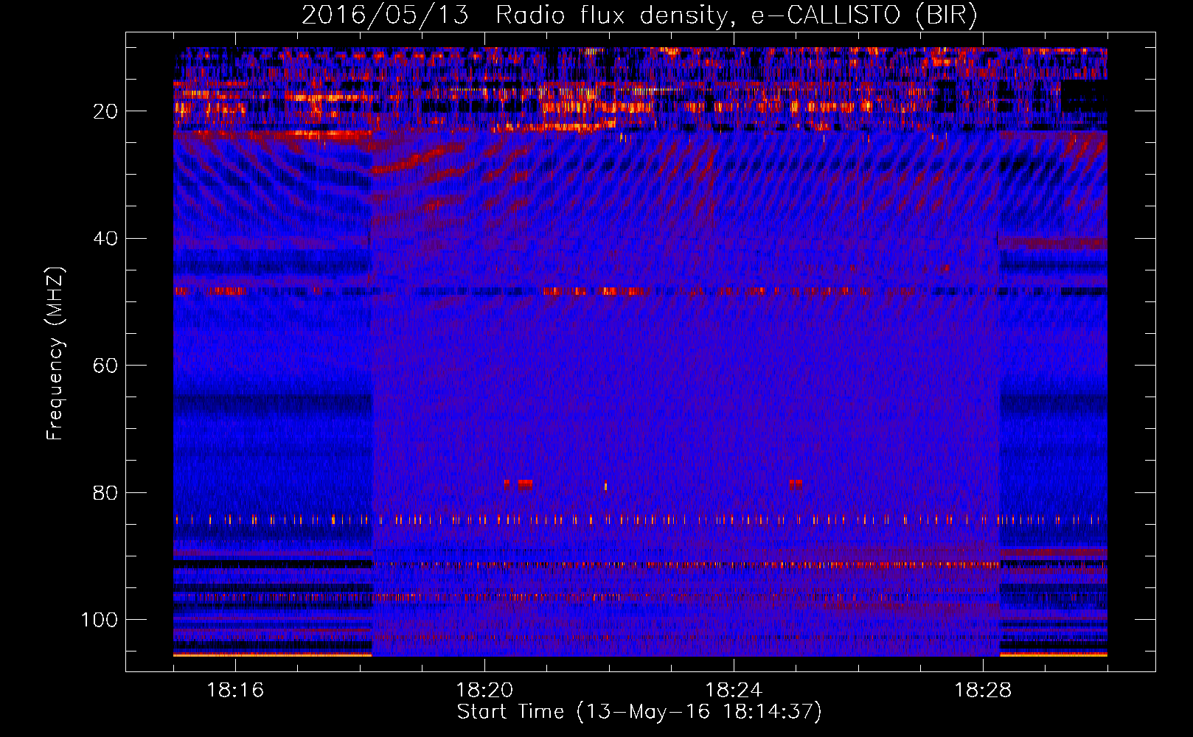Click the frequency tick label '100'
The height and width of the screenshot is (737, 1193).
(100, 620)
